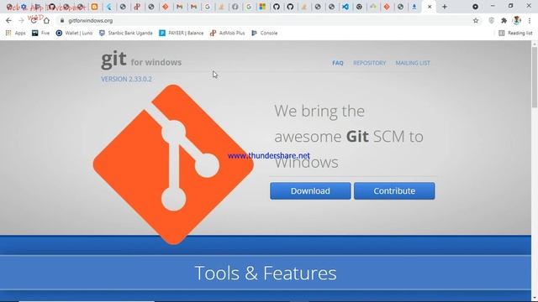Open the Five bookmark
The width and height of the screenshot is (538, 302).
[x=40, y=33]
